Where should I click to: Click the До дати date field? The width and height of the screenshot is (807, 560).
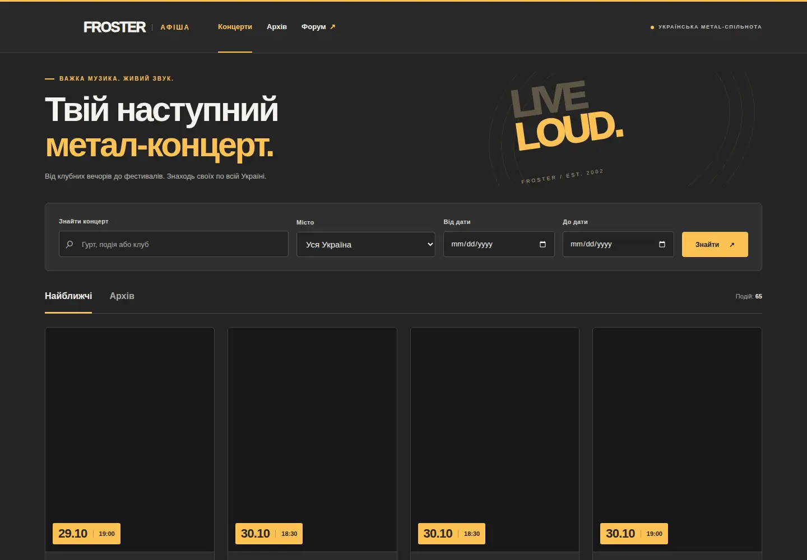pyautogui.click(x=618, y=244)
